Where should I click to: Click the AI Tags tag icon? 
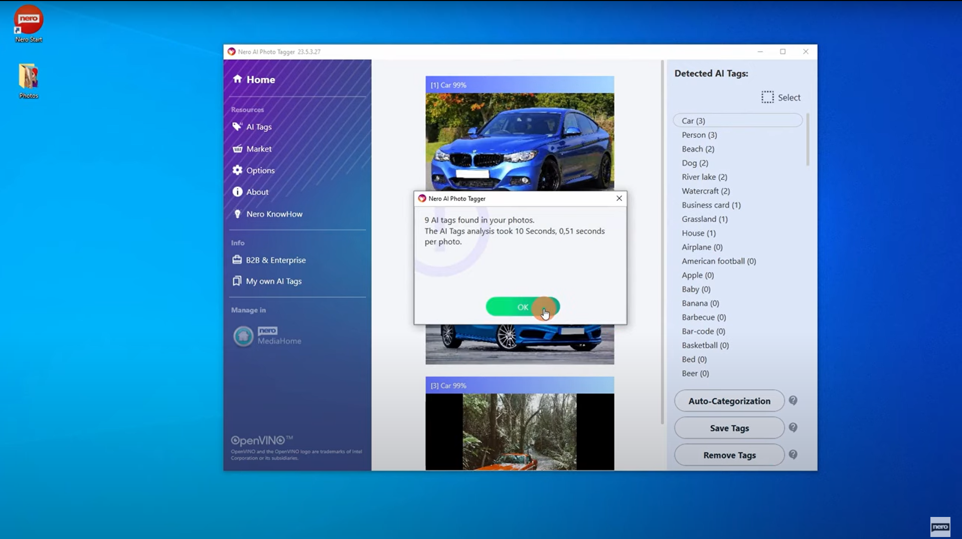237,127
